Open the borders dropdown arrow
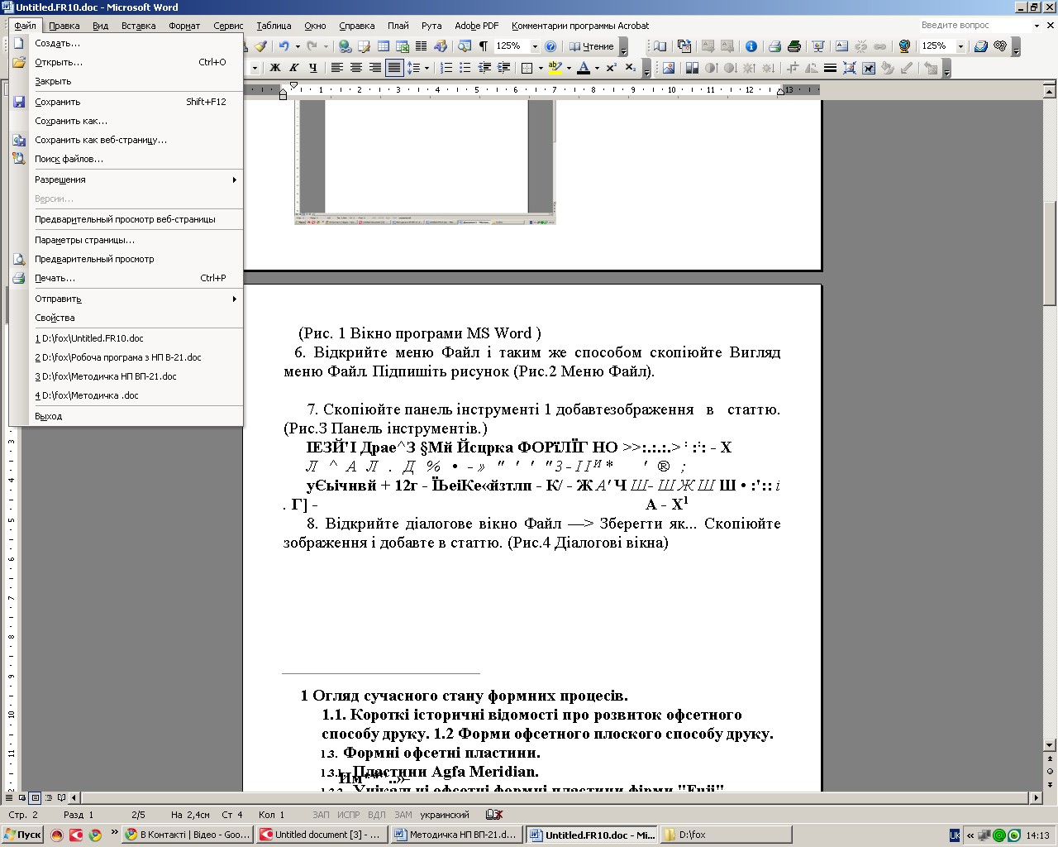The image size is (1058, 847). click(541, 68)
